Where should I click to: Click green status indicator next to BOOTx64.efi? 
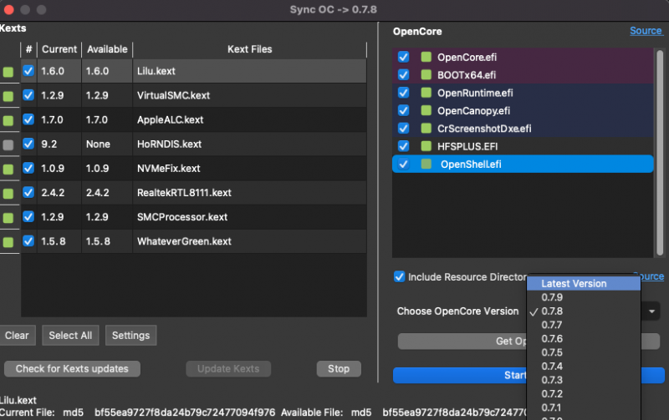[426, 75]
